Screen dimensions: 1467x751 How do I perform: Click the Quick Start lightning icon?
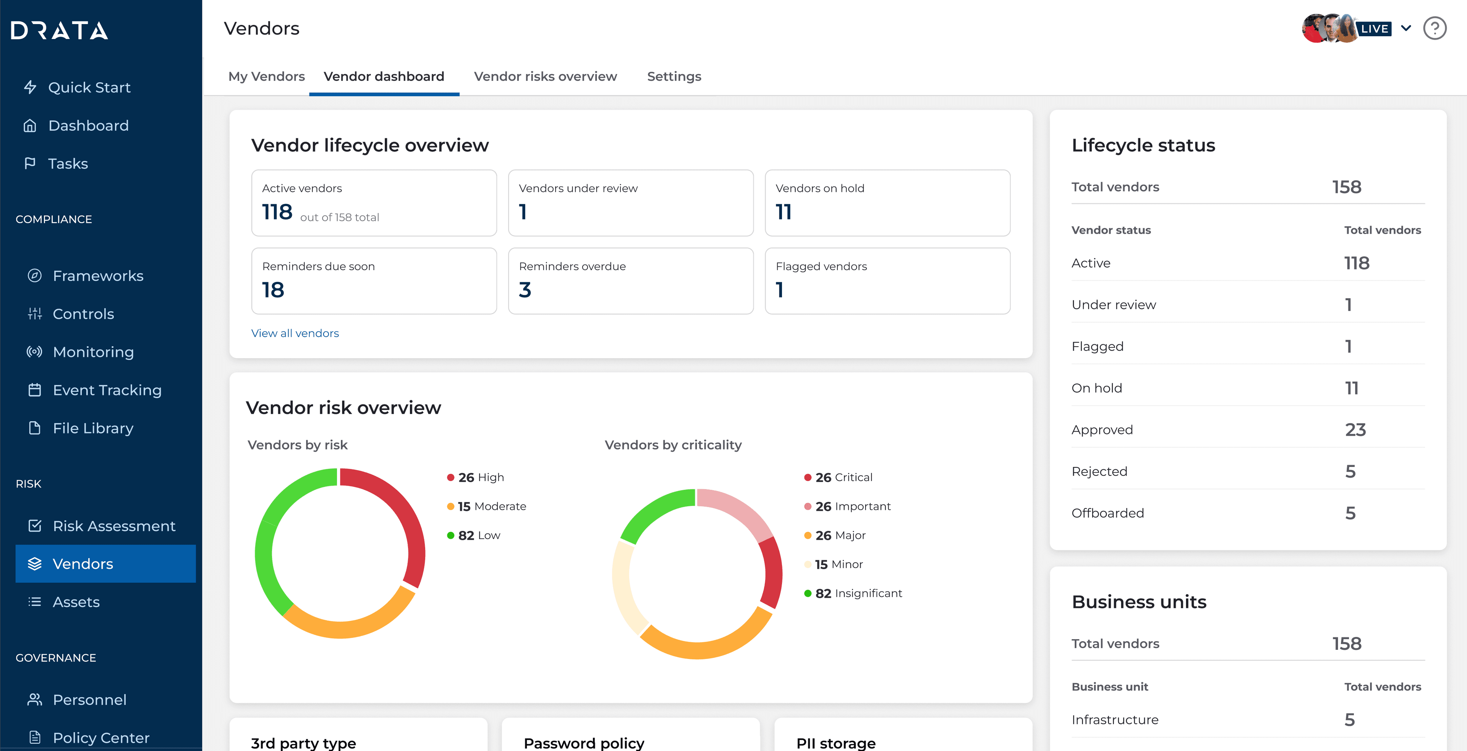point(30,87)
